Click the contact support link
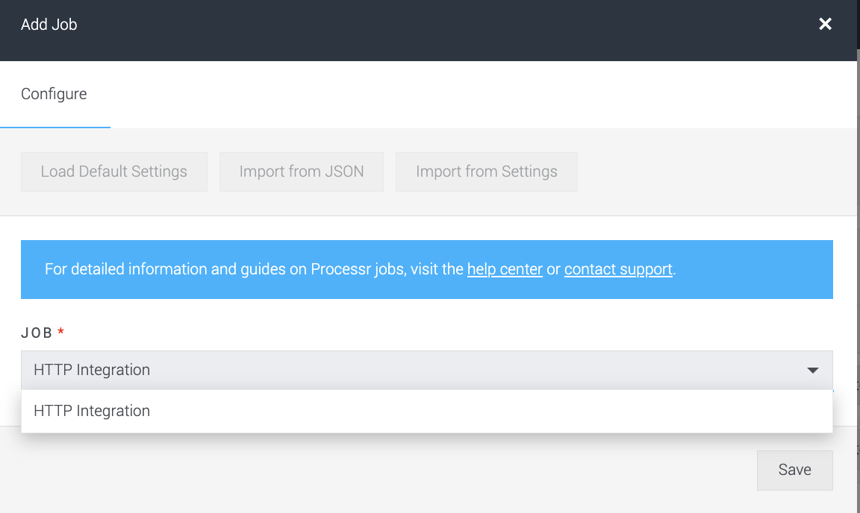The image size is (860, 513). coord(618,269)
